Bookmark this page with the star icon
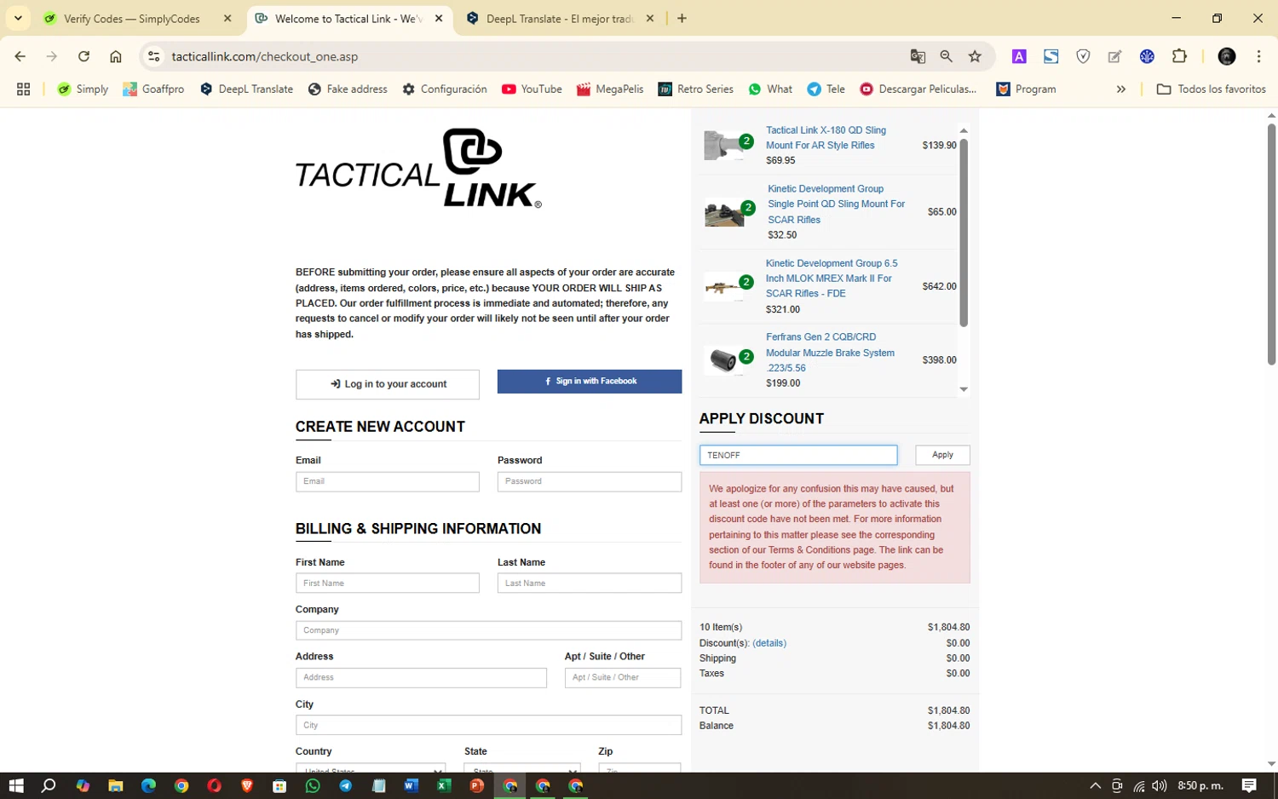 click(975, 56)
